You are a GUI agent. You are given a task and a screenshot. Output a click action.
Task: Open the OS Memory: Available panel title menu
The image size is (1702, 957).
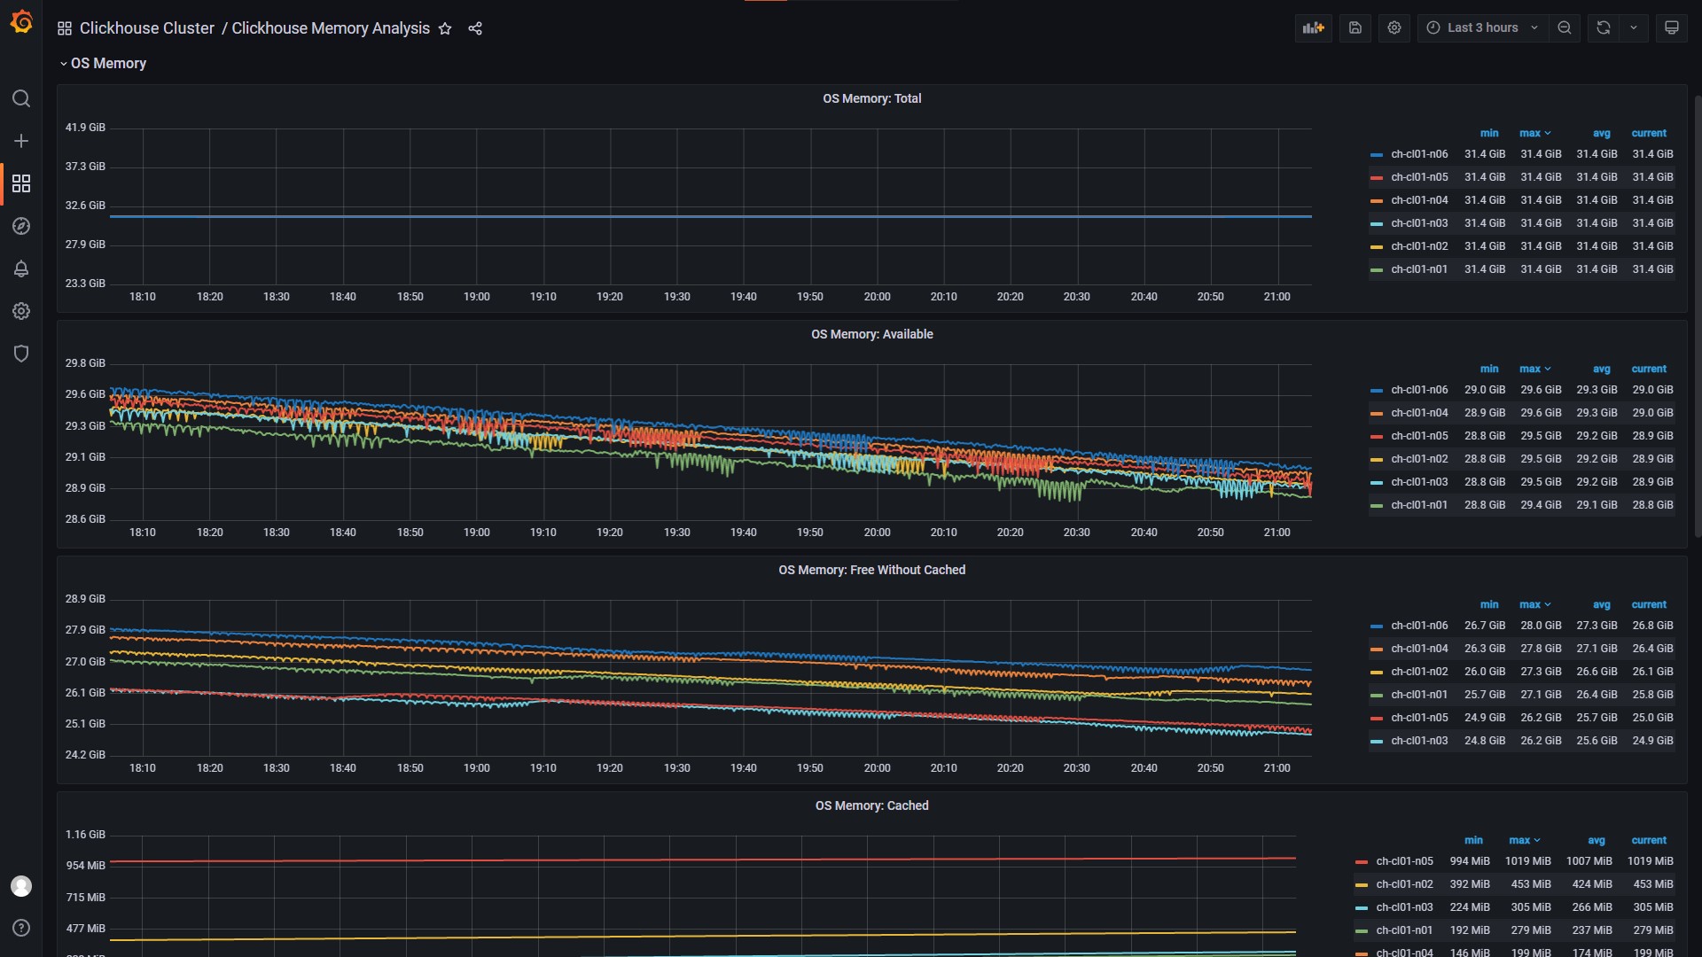point(871,334)
